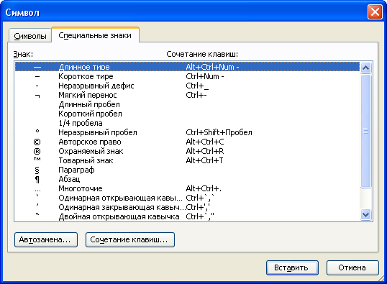Click the registered ® symbol
Screen dimensions: 387x284
(x=37, y=152)
